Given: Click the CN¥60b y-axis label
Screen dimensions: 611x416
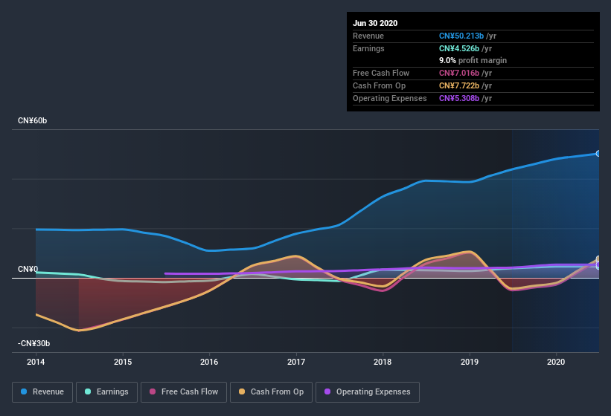Looking at the screenshot, I should (32, 120).
